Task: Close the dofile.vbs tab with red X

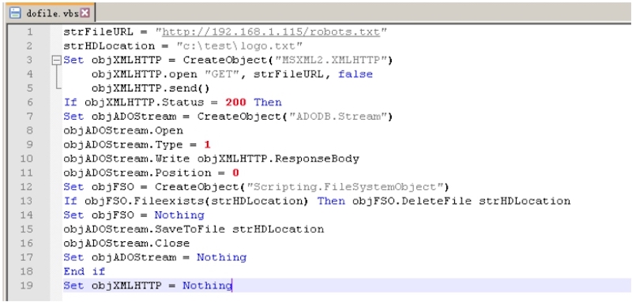Action: [85, 13]
